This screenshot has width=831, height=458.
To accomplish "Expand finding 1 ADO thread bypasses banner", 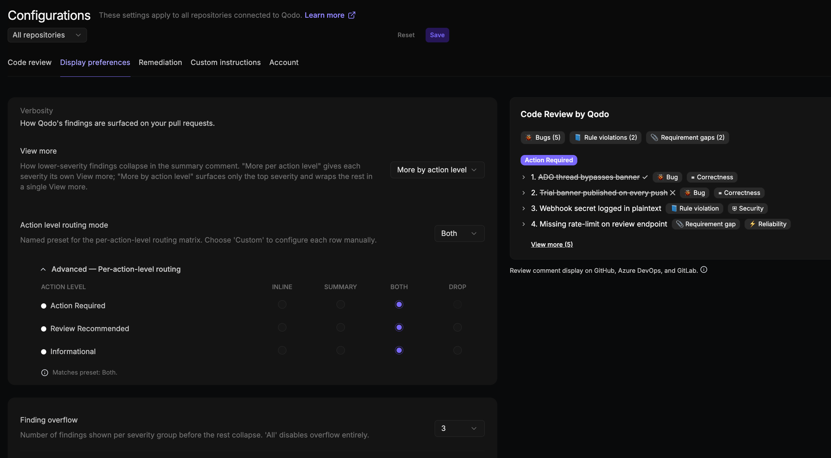I will [523, 177].
